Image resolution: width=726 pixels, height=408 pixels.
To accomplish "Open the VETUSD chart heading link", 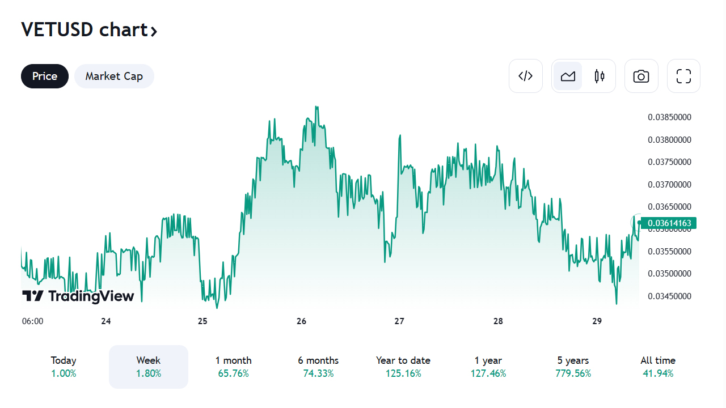I will (x=89, y=29).
